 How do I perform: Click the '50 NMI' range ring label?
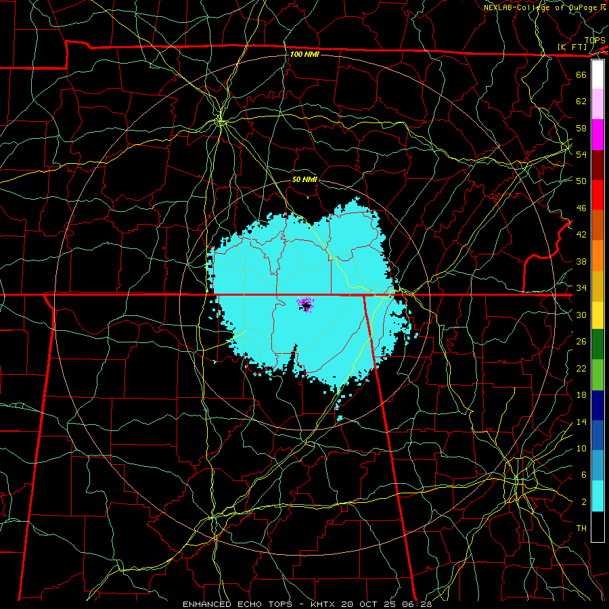point(304,179)
